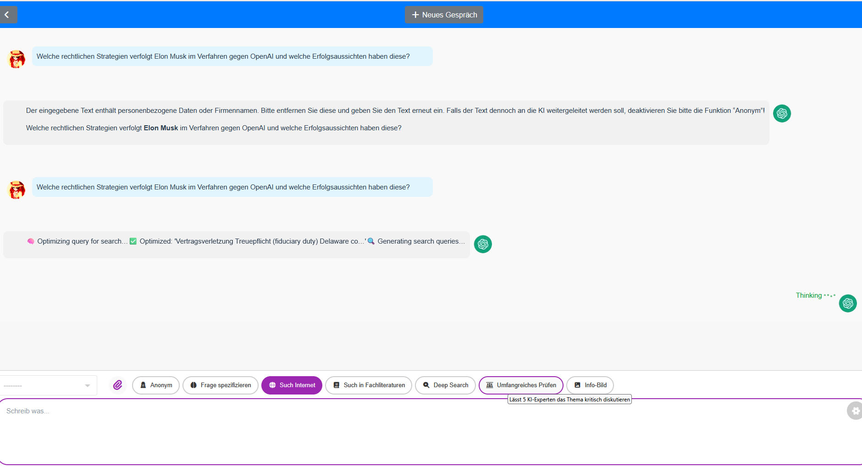Image resolution: width=862 pixels, height=467 pixels.
Task: Click the magnifier icon in Deep Search
Action: click(x=426, y=385)
